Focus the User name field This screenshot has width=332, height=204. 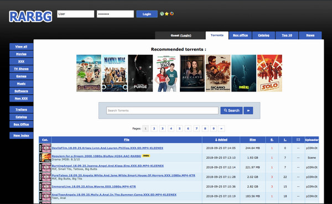coord(76,14)
